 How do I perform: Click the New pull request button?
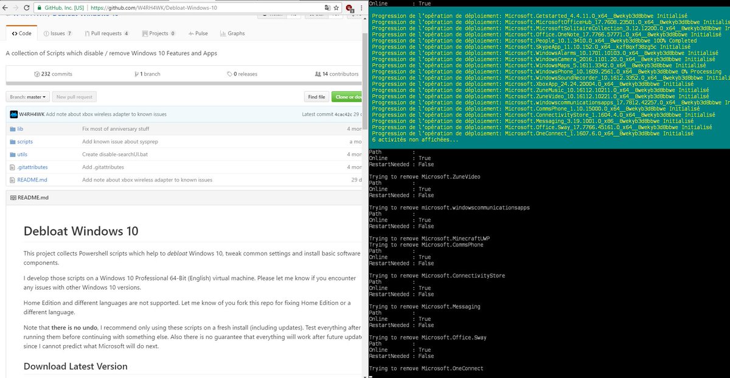[x=74, y=97]
